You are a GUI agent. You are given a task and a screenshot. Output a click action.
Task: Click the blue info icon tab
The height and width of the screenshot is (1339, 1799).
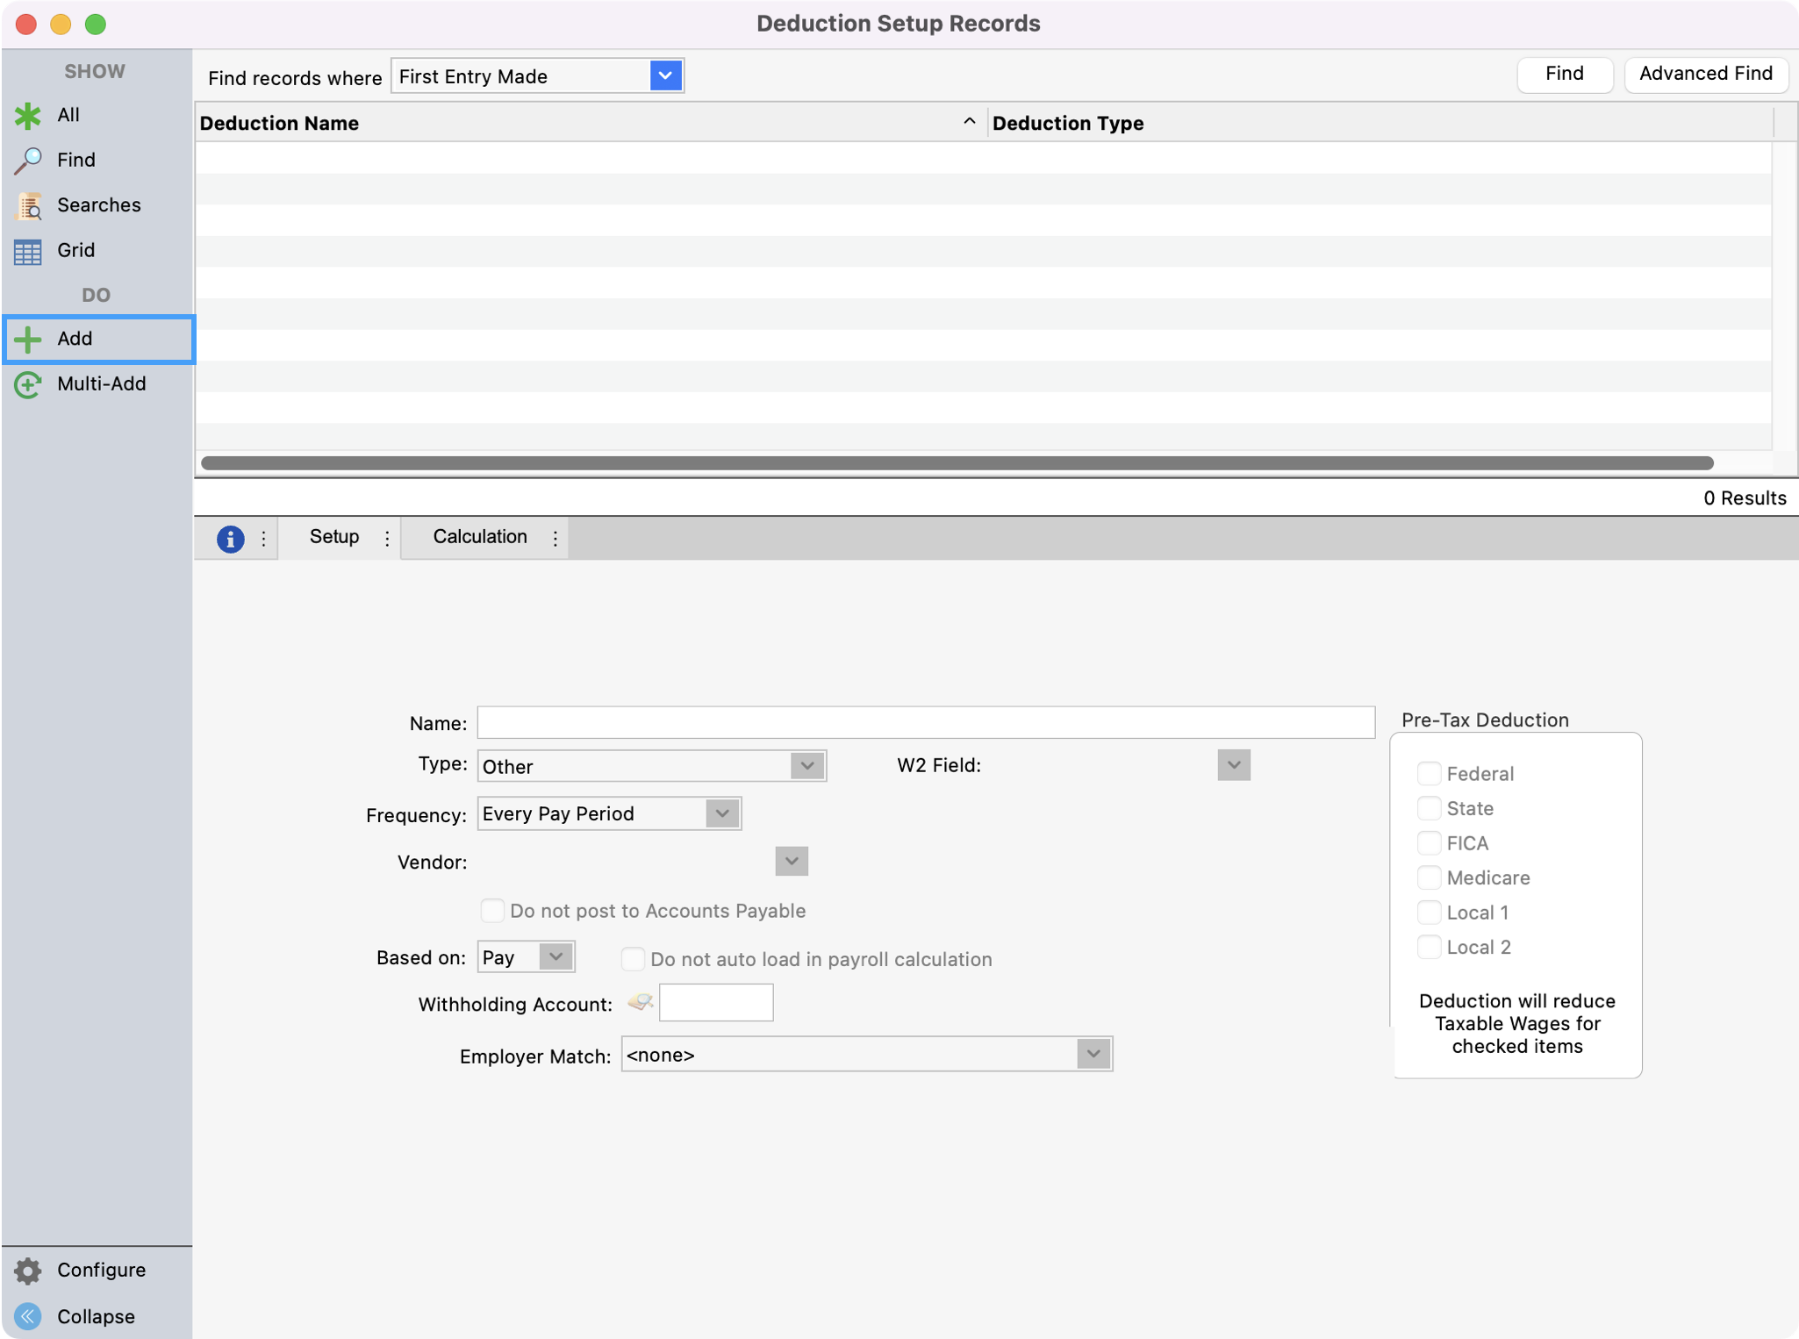click(230, 538)
